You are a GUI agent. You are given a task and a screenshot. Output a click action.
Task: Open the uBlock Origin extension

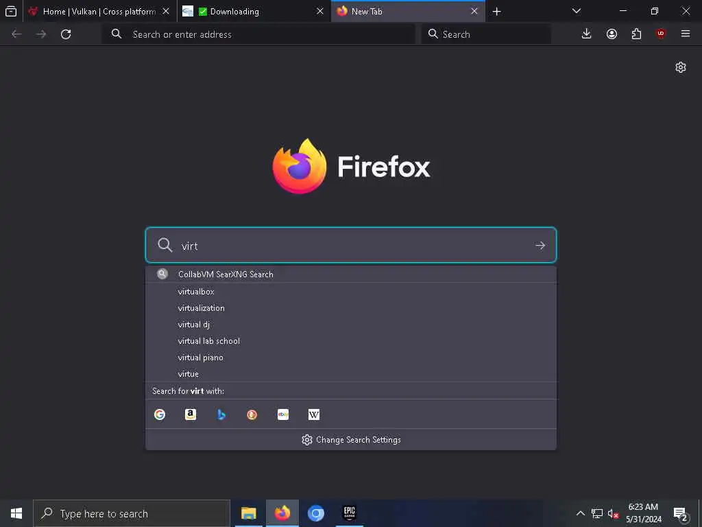(x=661, y=34)
